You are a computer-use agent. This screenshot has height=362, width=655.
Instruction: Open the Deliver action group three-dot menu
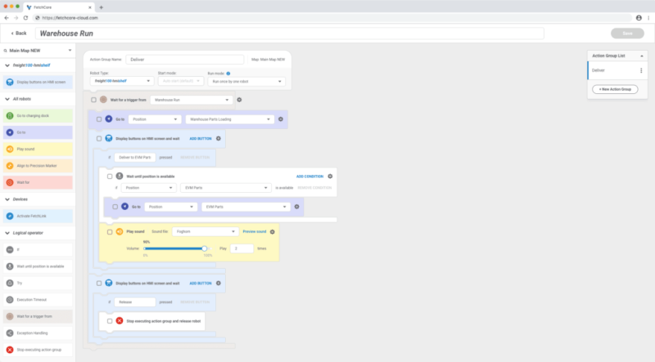(x=641, y=71)
